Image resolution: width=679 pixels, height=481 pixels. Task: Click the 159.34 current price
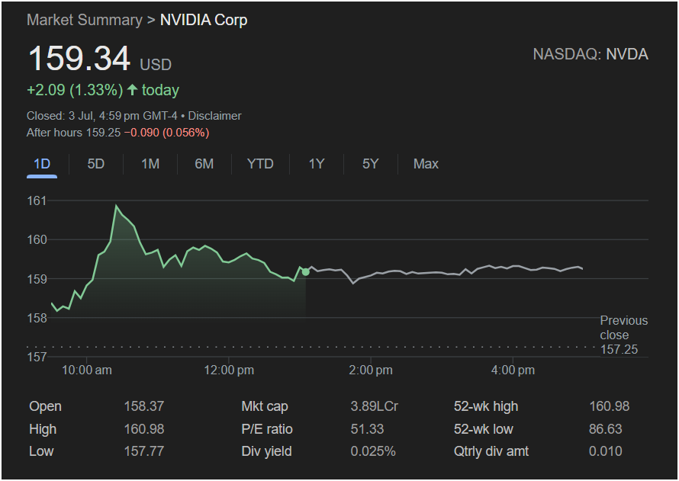click(x=79, y=59)
